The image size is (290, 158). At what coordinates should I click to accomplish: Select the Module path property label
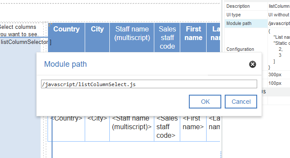click(x=239, y=23)
